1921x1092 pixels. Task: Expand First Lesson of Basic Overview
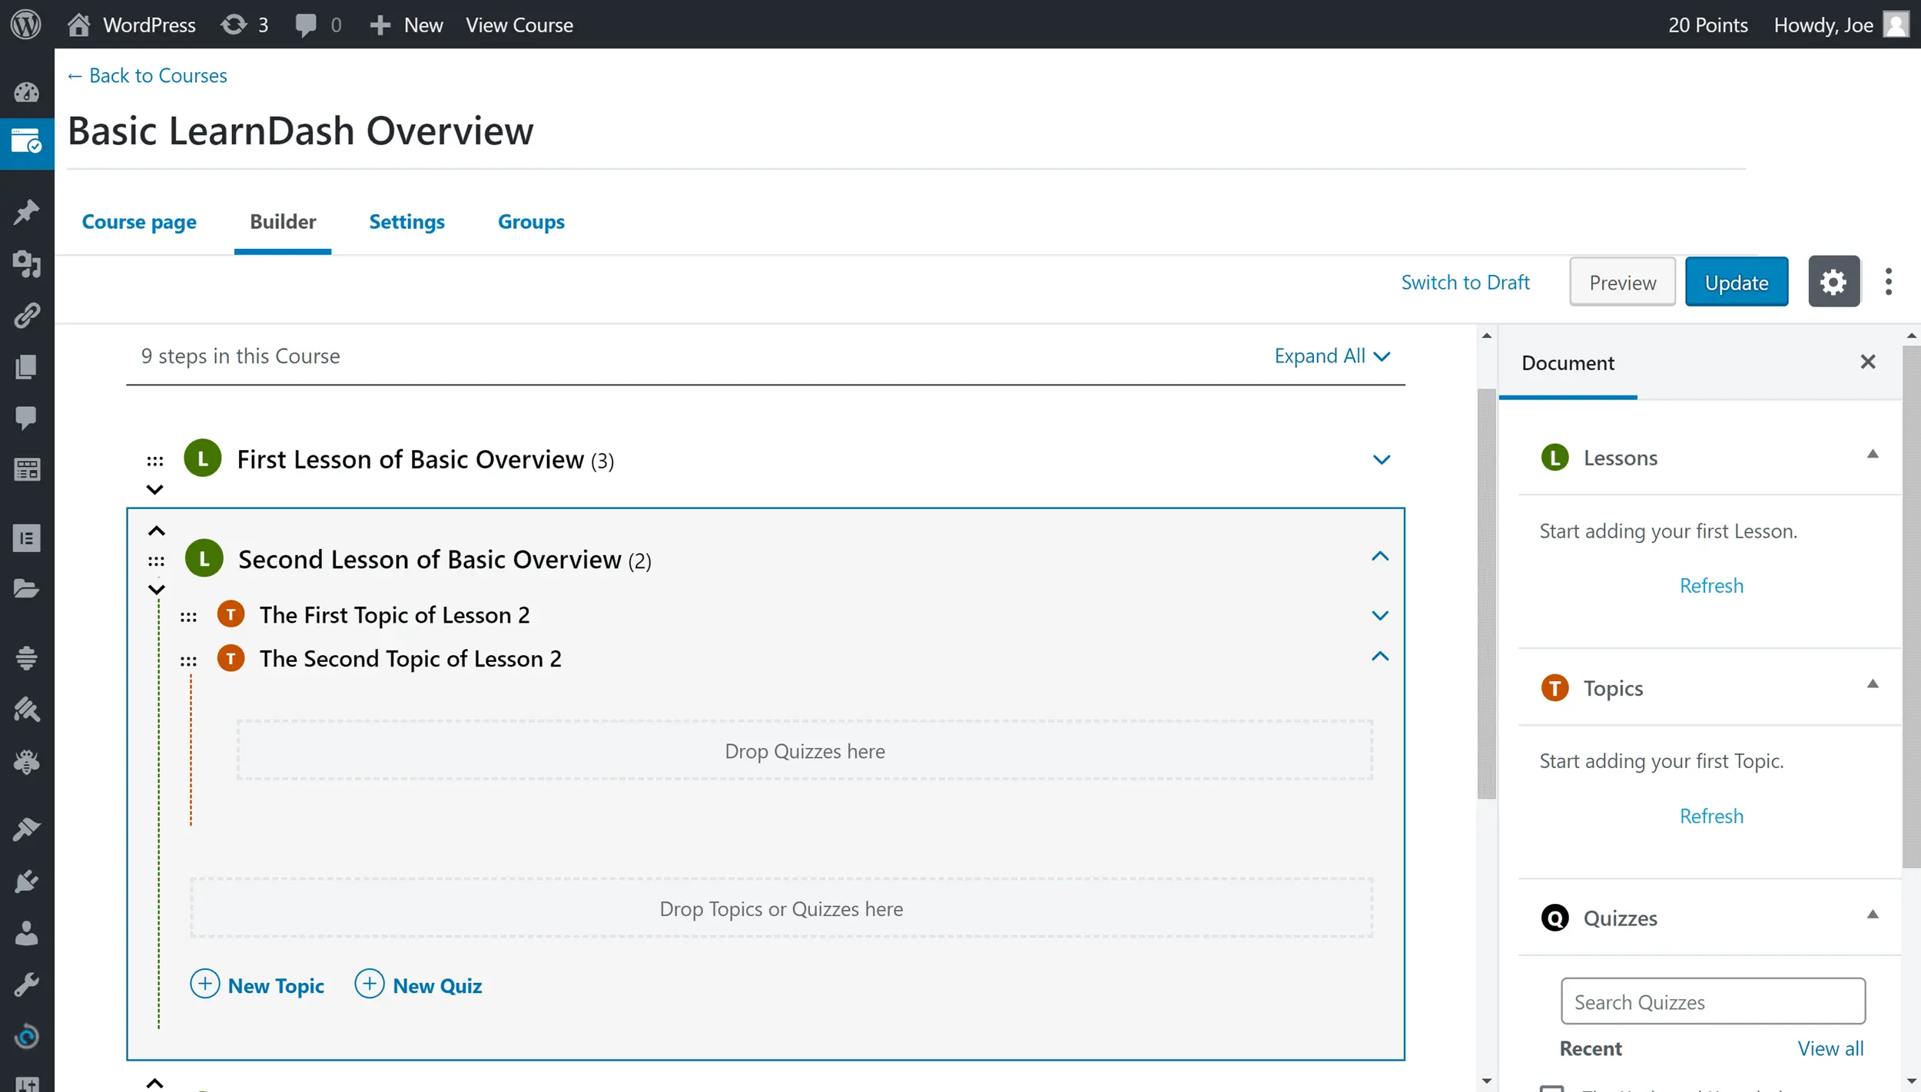1381,460
